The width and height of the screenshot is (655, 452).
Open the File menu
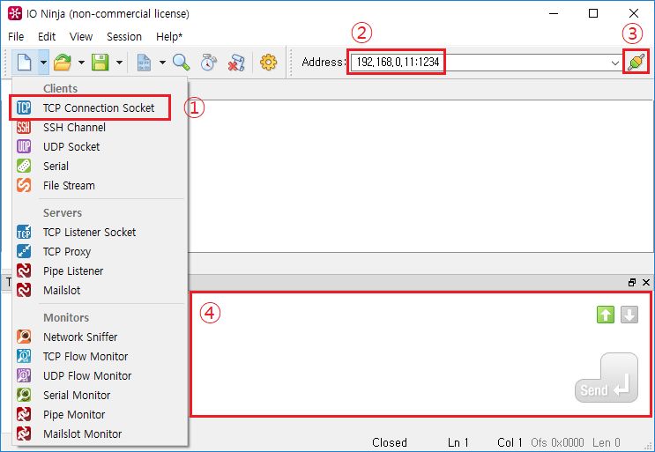(x=16, y=37)
